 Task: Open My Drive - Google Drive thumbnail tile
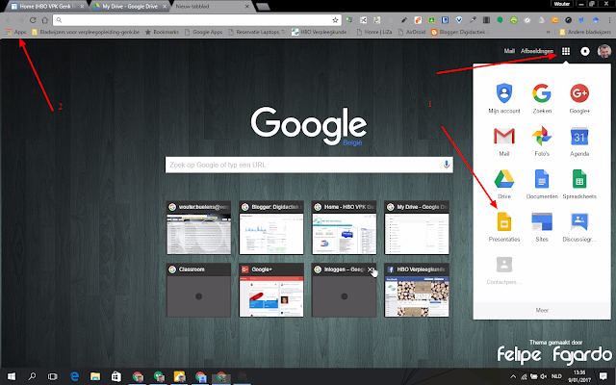coord(417,228)
